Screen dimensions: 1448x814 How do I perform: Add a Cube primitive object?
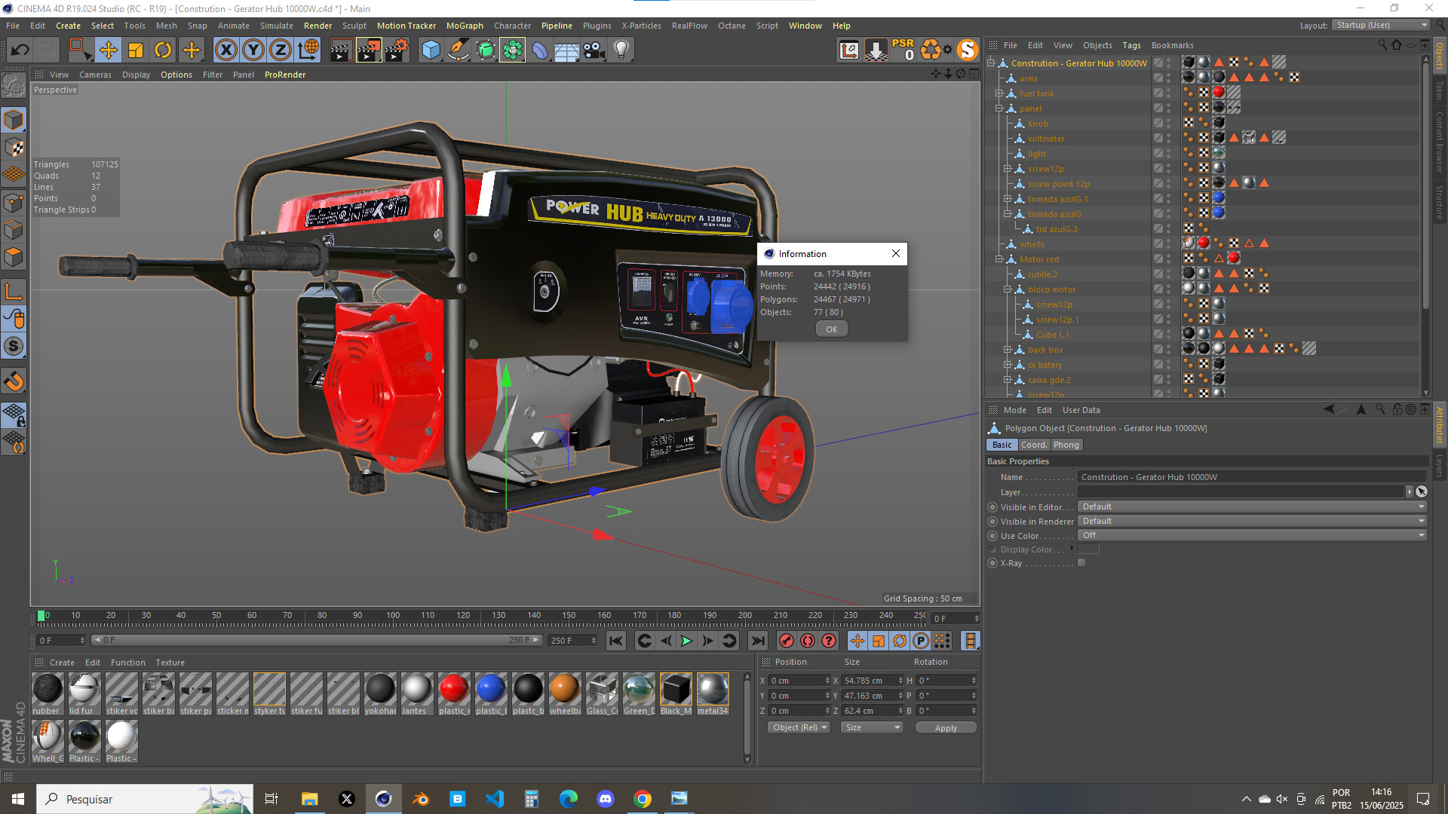coord(431,50)
